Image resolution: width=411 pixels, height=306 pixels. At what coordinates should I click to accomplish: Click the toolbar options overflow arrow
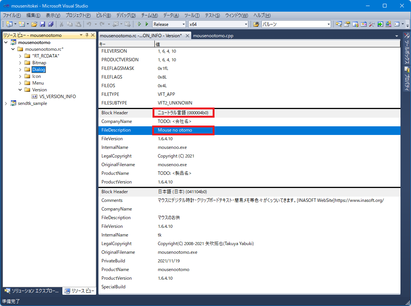point(408,25)
